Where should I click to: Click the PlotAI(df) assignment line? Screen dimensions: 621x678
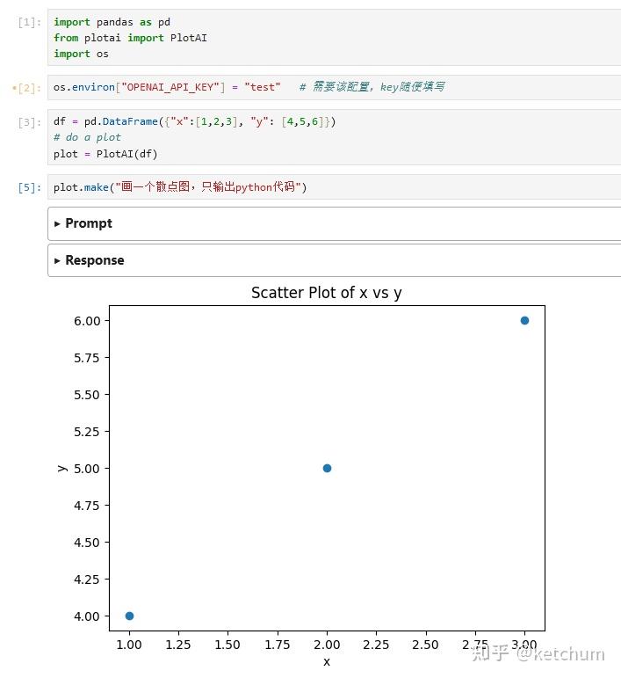pos(105,154)
